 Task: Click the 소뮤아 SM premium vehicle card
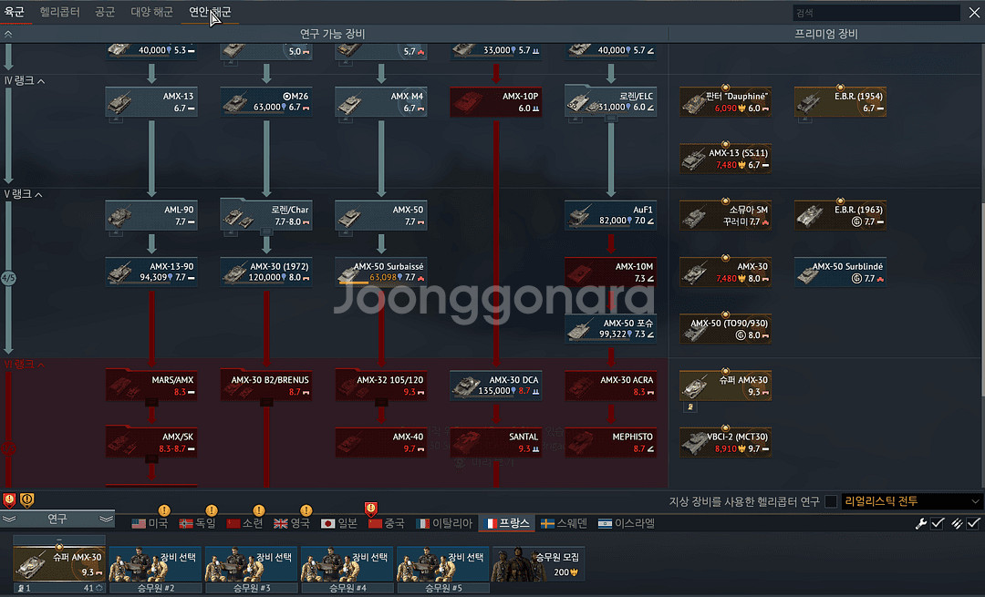[726, 216]
